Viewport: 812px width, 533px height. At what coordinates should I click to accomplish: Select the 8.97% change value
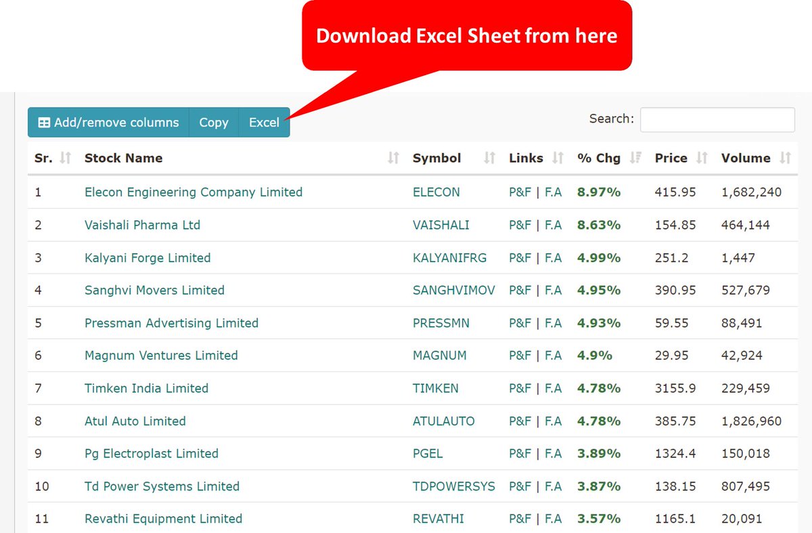tap(599, 192)
